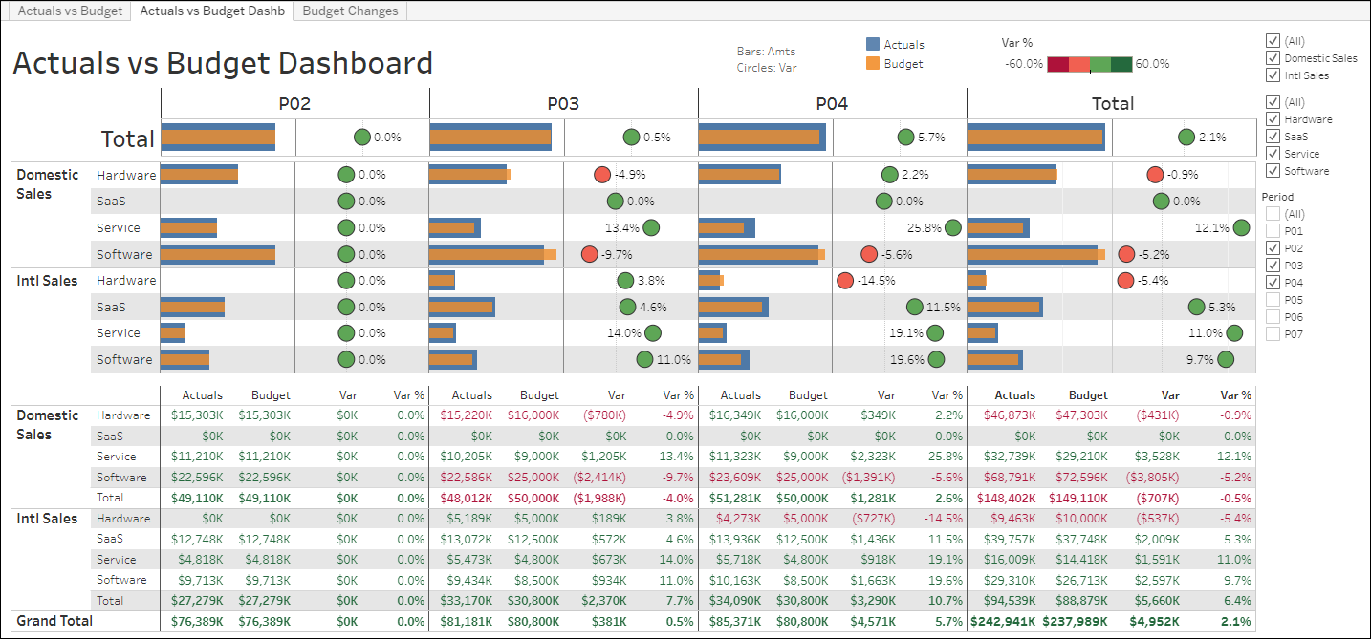Click the red -9.7% Domestic Software circle
The width and height of the screenshot is (1371, 639).
[x=590, y=254]
